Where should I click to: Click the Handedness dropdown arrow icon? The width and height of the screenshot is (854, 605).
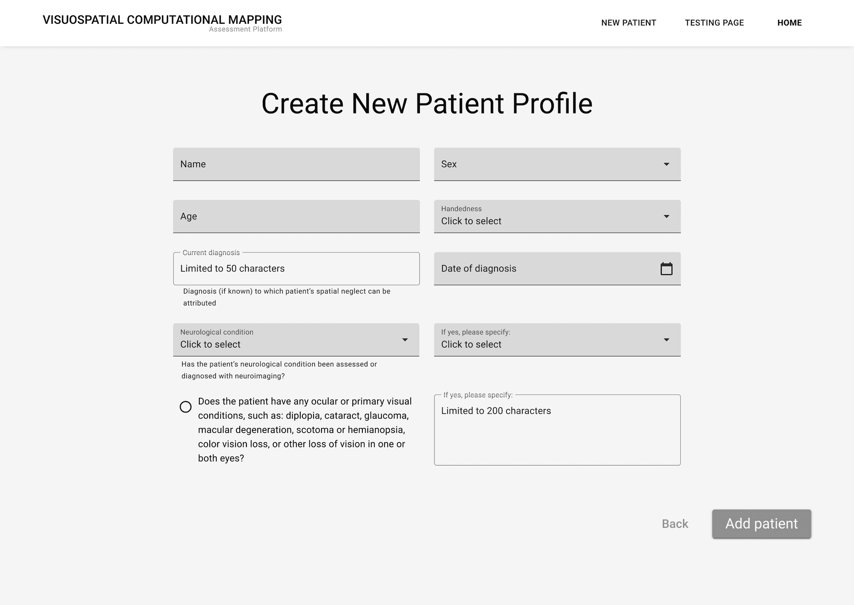[666, 216]
